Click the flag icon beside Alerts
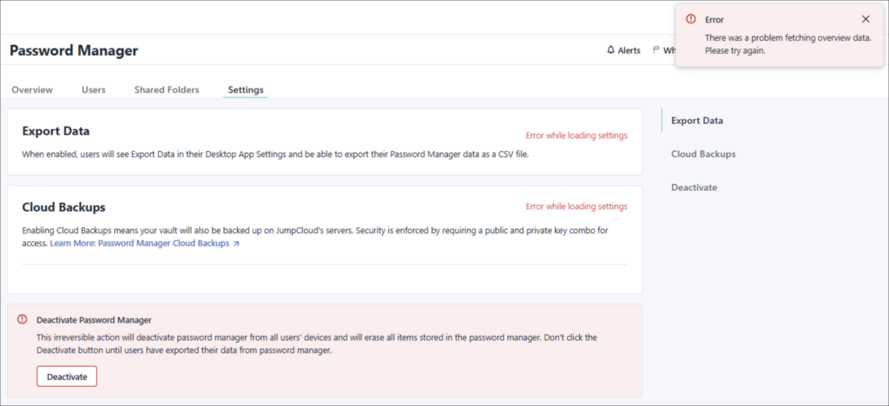The width and height of the screenshot is (889, 406). (x=655, y=50)
